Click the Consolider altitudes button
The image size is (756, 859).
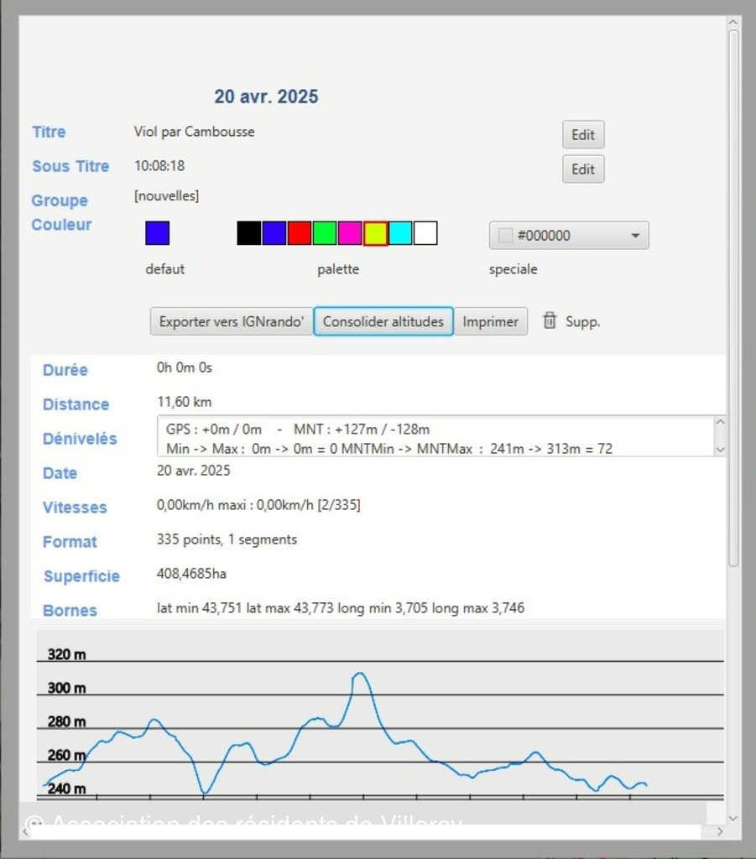(383, 321)
